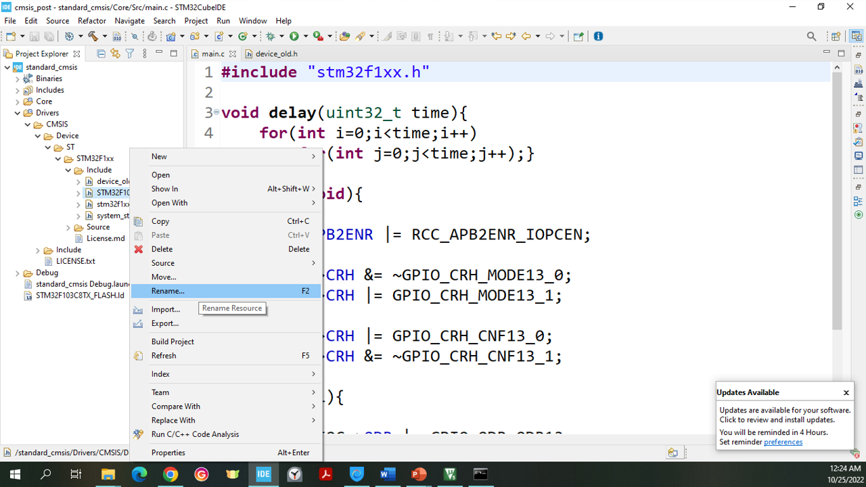Open the Run button dropdown arrow

point(306,37)
